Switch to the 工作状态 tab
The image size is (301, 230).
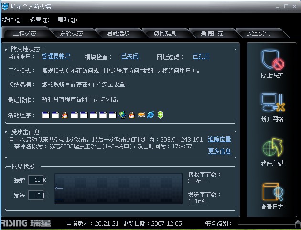coord(24,33)
